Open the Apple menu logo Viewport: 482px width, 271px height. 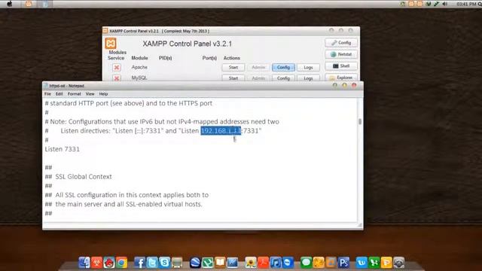click(x=10, y=4)
